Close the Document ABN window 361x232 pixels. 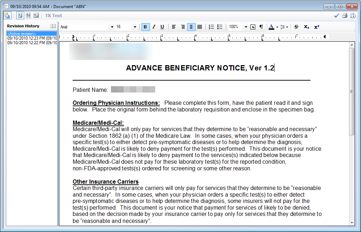coord(352,6)
